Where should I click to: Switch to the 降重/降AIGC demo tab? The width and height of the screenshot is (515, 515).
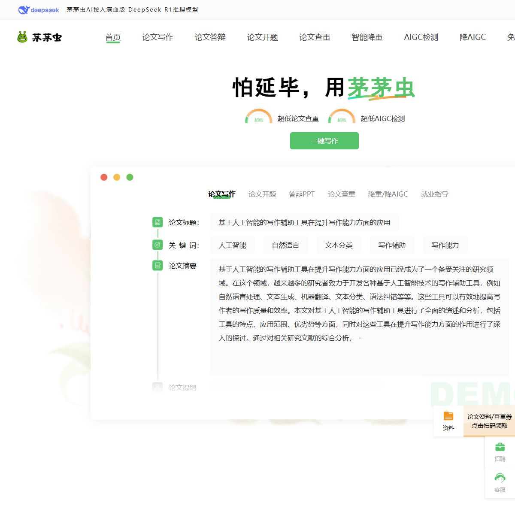pyautogui.click(x=388, y=194)
